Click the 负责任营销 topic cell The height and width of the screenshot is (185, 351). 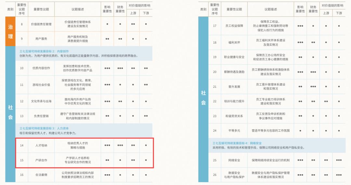click(x=41, y=116)
